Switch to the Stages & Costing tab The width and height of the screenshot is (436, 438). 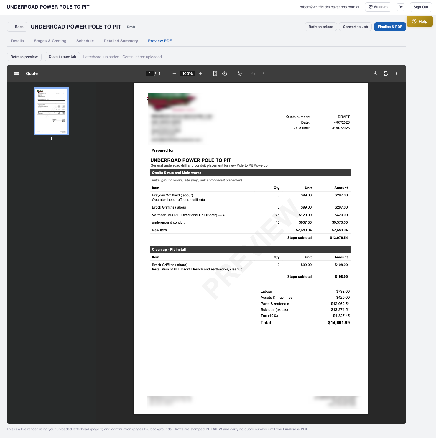(50, 41)
